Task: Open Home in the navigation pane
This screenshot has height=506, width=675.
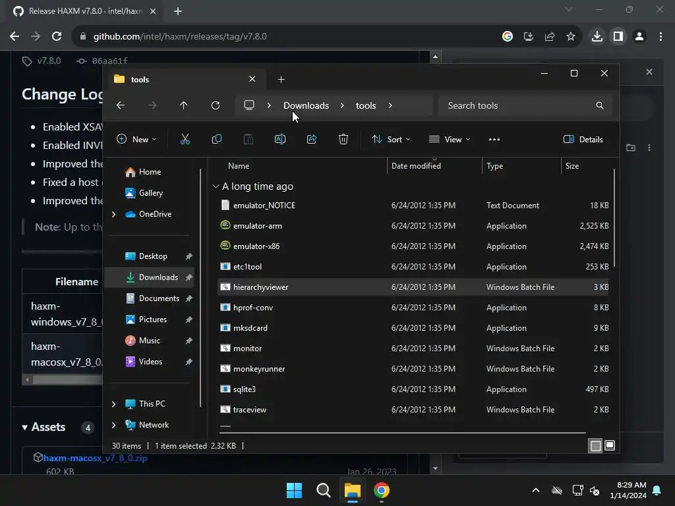Action: click(x=150, y=172)
